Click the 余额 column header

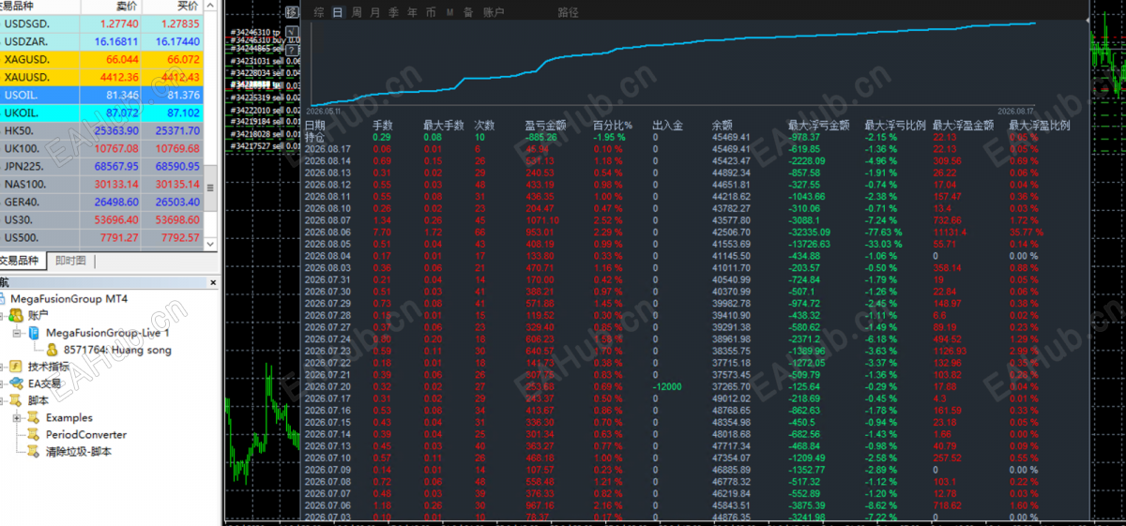click(723, 125)
